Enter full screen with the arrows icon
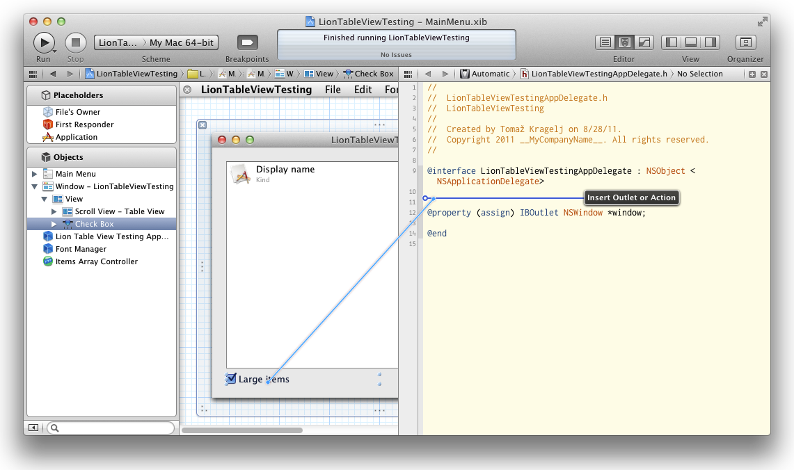Viewport: 794px width, 470px height. [762, 22]
